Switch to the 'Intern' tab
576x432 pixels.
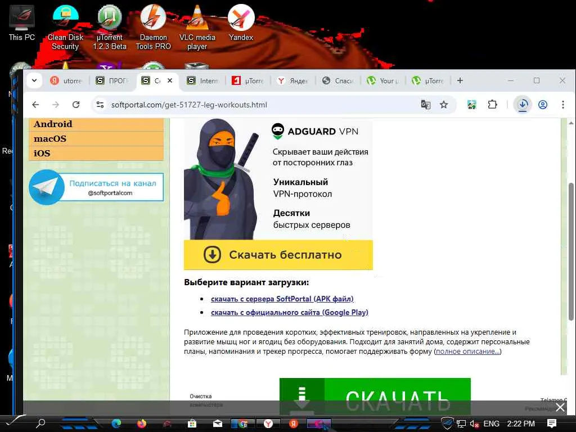203,81
